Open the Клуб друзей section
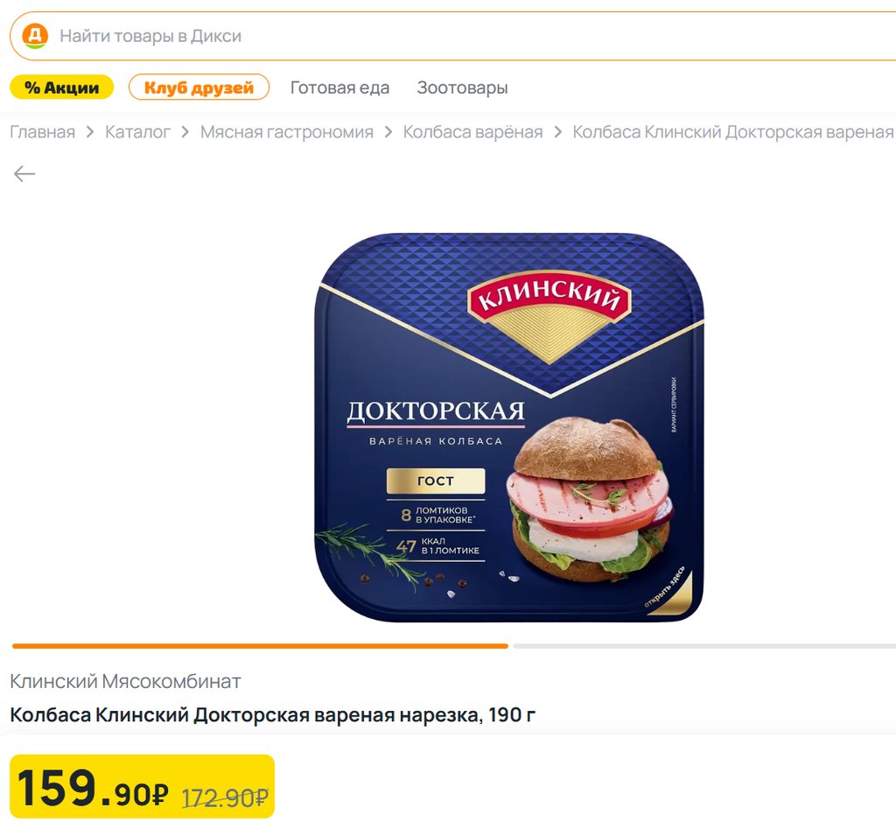 199,88
